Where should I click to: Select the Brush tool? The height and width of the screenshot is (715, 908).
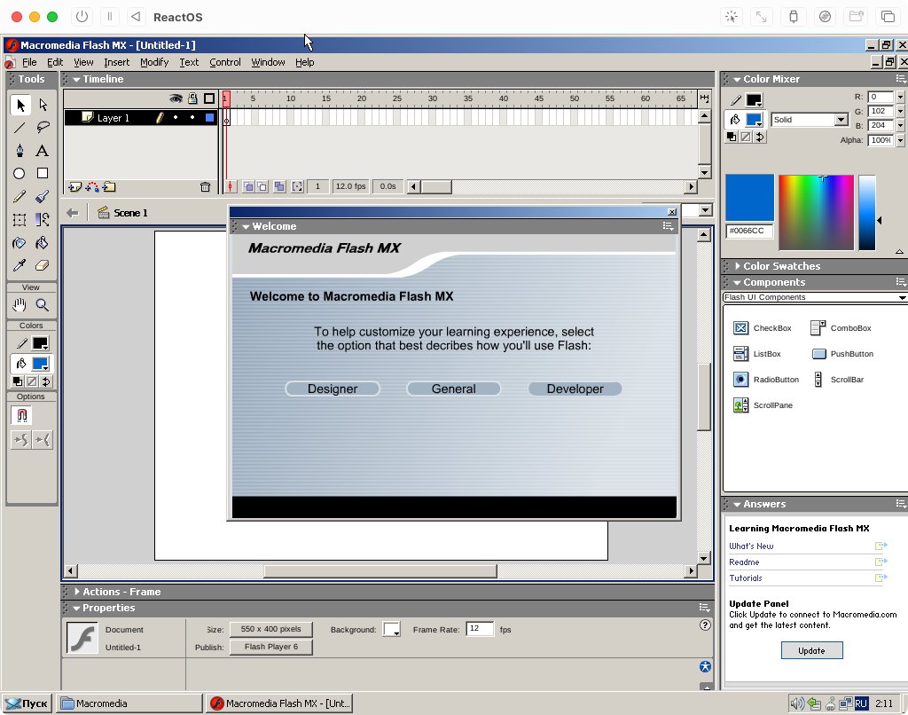(x=43, y=196)
